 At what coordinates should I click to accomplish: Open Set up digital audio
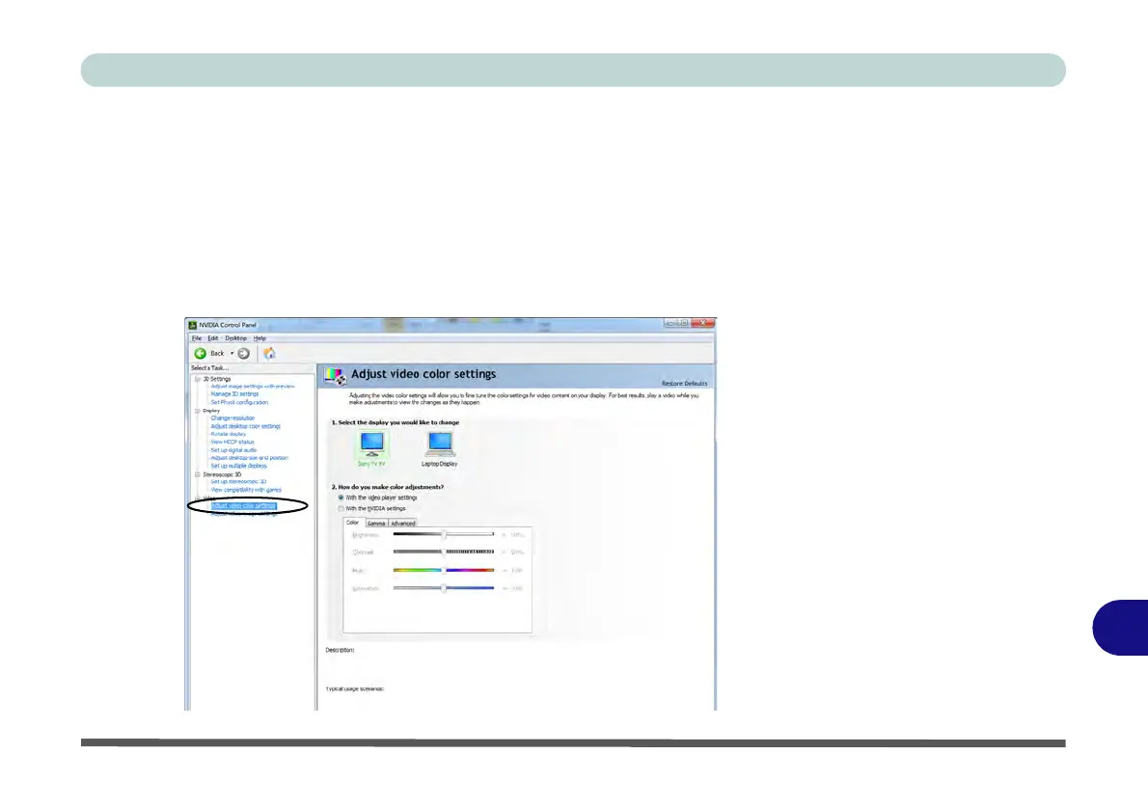point(233,450)
